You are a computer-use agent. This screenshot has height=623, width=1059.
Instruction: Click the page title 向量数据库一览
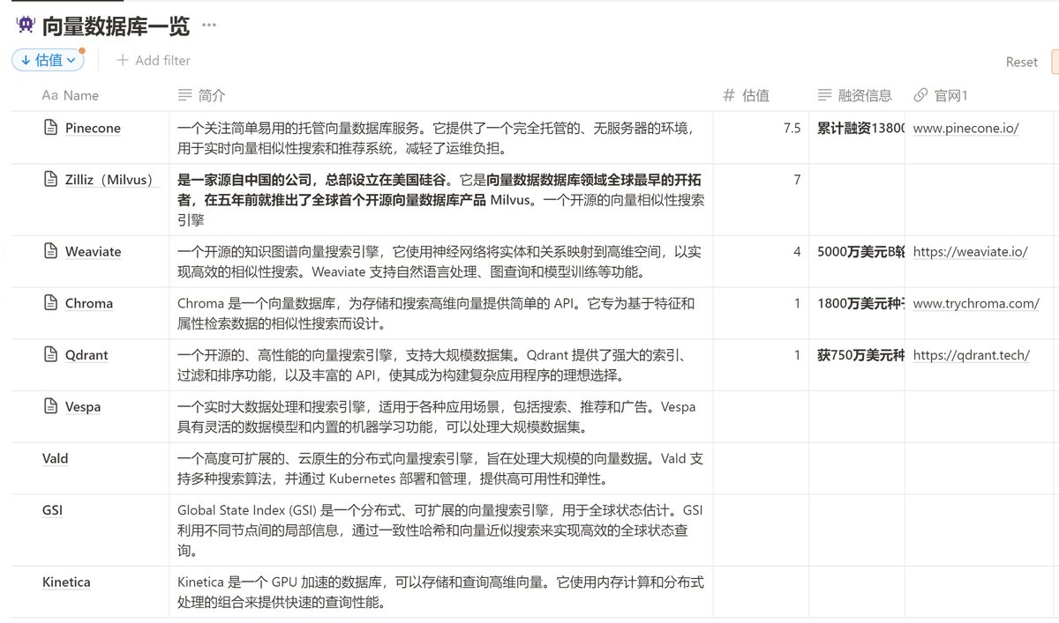pyautogui.click(x=116, y=26)
